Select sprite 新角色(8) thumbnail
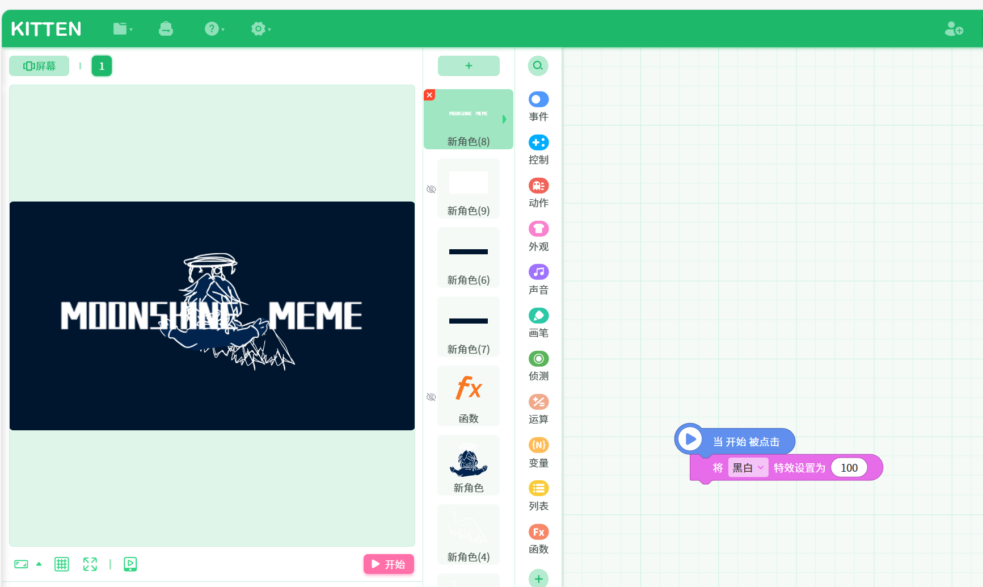This screenshot has height=587, width=983. [469, 119]
